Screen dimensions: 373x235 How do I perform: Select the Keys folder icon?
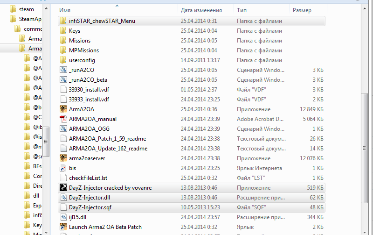(x=63, y=31)
